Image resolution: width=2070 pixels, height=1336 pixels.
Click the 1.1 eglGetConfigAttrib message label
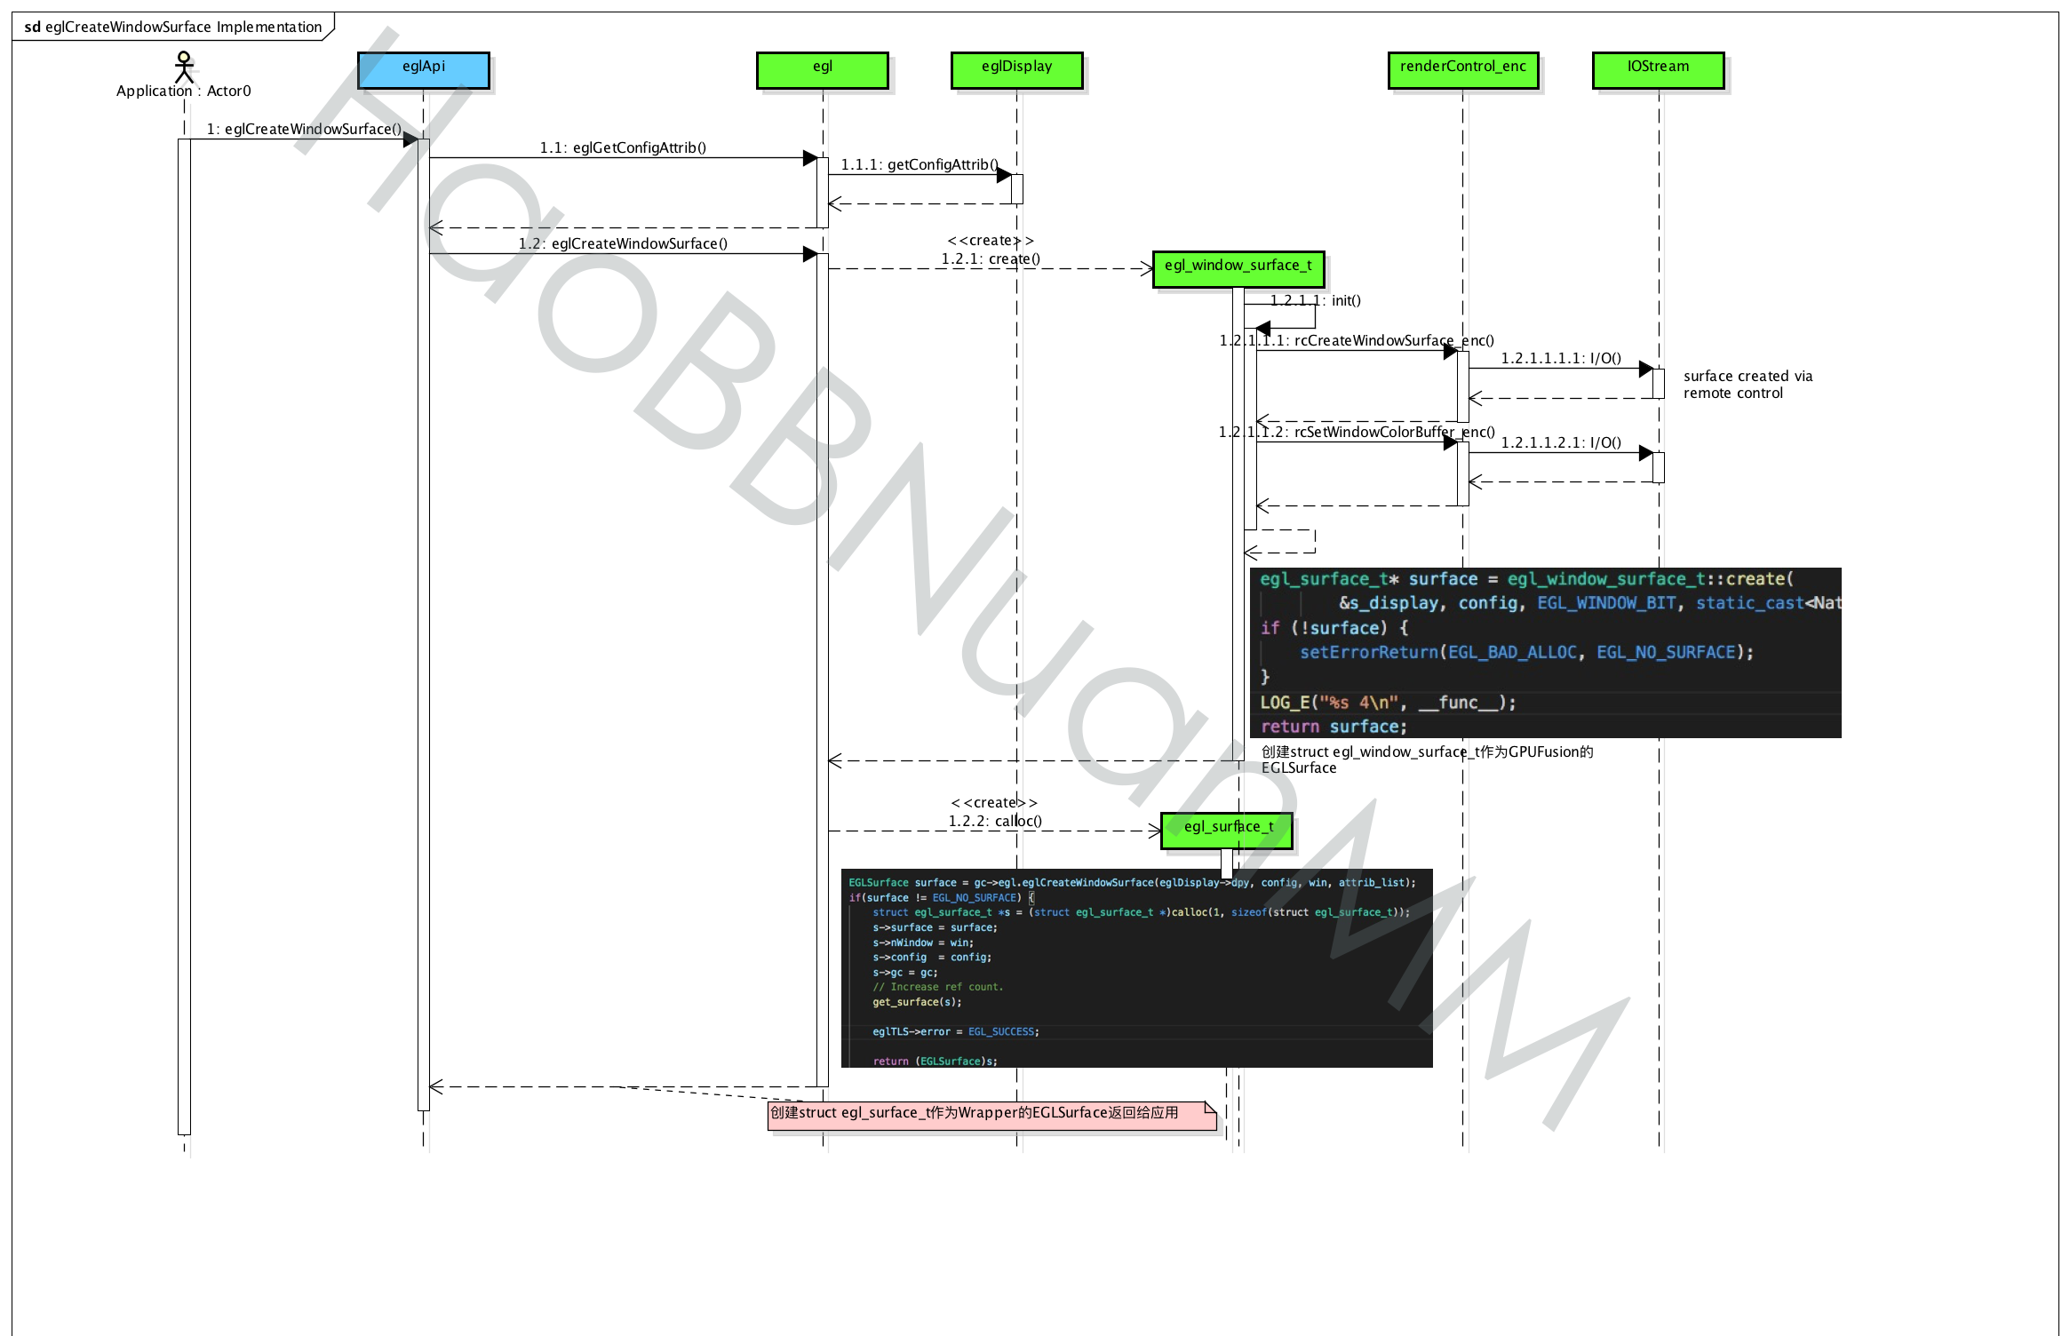(x=623, y=147)
